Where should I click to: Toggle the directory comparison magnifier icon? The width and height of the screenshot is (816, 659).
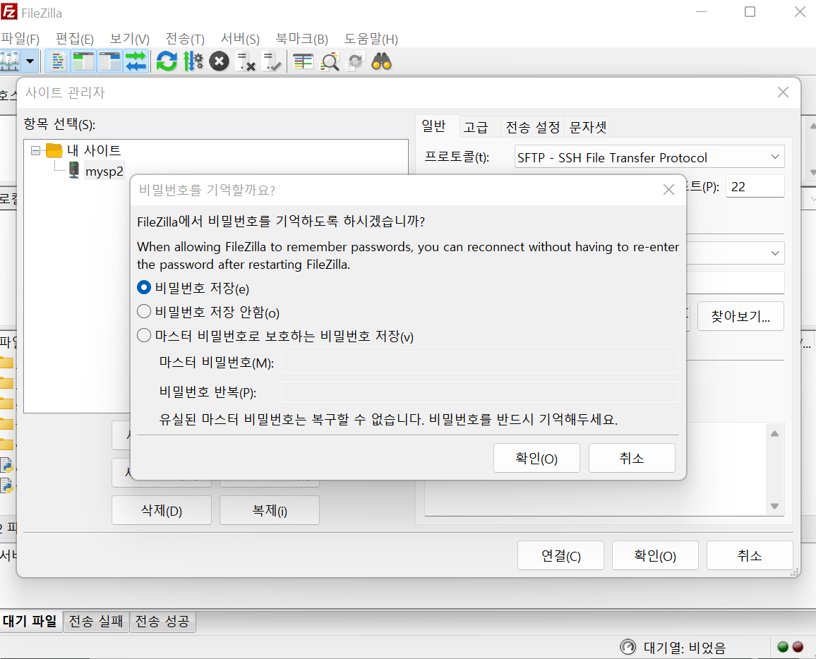(330, 61)
